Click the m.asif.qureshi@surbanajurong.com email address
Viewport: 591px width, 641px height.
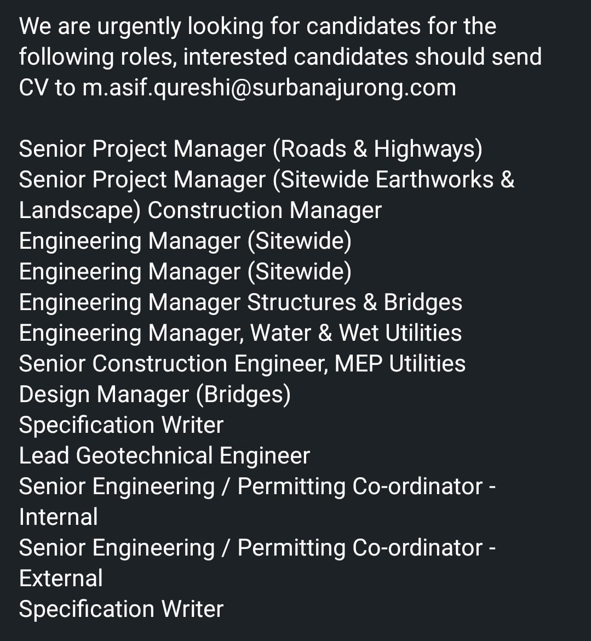(x=269, y=88)
